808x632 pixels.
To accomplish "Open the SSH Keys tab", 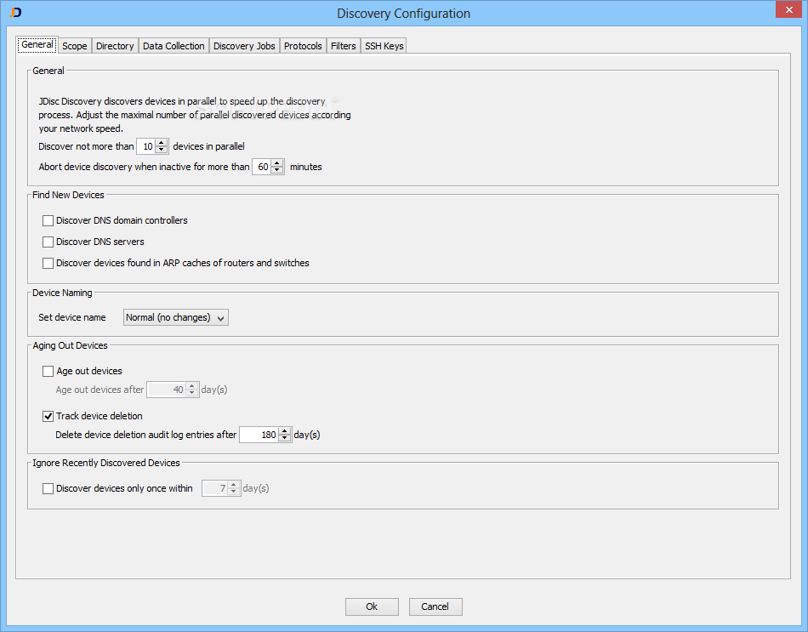I will pyautogui.click(x=384, y=46).
